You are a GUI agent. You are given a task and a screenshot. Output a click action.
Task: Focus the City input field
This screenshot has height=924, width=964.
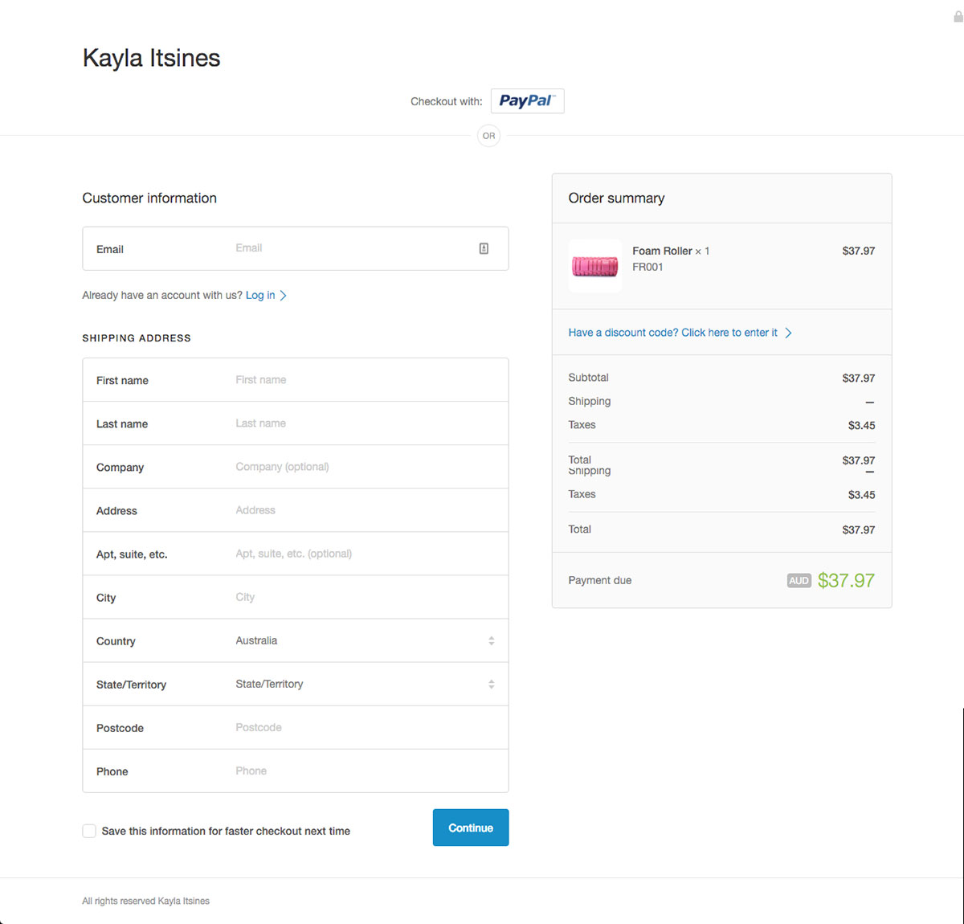(x=296, y=597)
